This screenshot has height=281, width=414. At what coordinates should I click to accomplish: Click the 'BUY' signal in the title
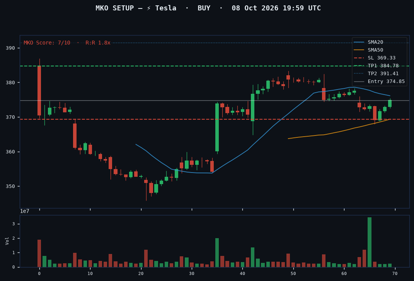coord(204,8)
